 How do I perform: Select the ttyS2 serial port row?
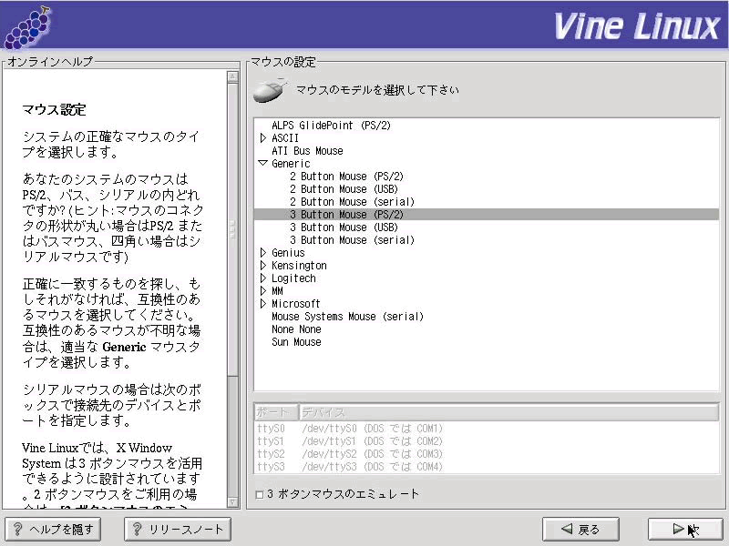487,453
